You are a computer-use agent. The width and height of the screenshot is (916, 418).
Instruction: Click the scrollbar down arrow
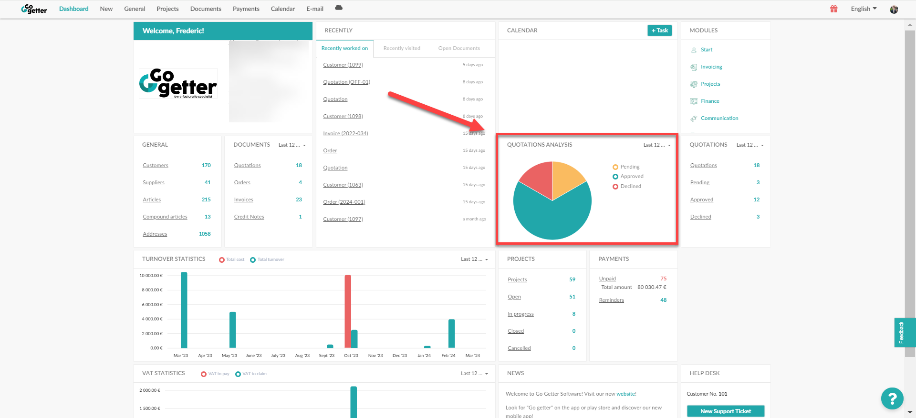910,412
